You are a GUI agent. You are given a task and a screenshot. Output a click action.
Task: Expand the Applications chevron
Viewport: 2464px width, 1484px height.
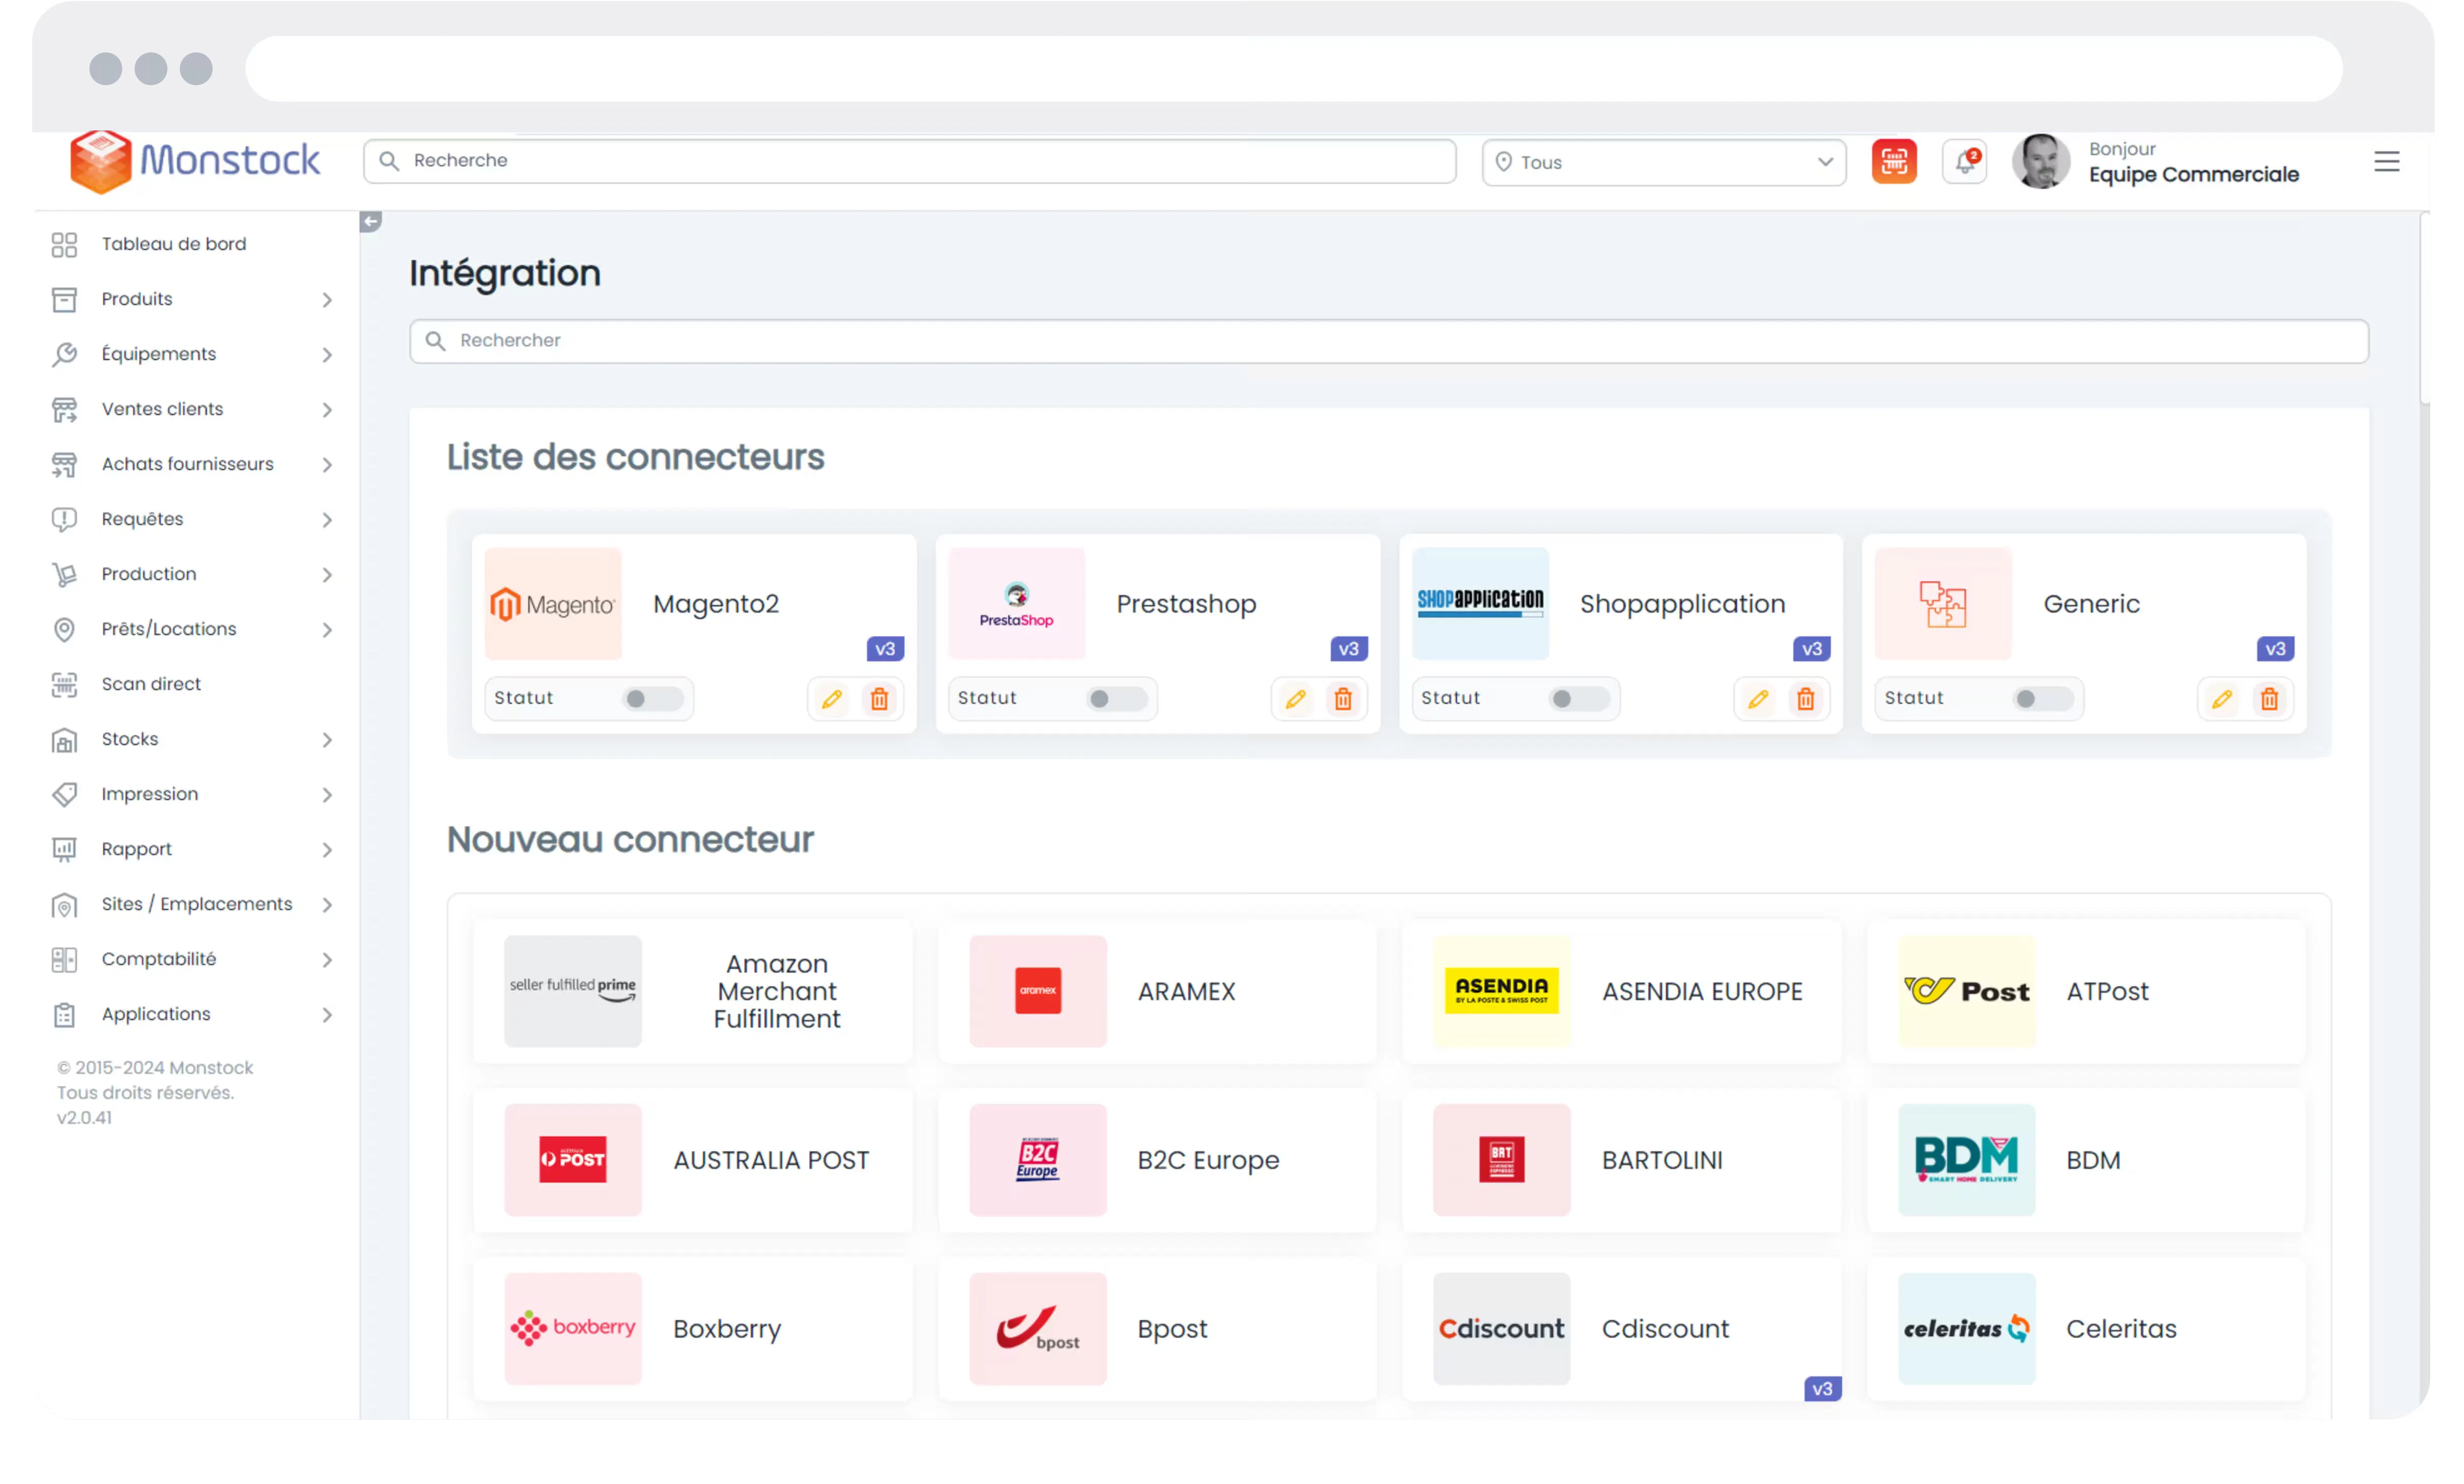(x=327, y=1014)
